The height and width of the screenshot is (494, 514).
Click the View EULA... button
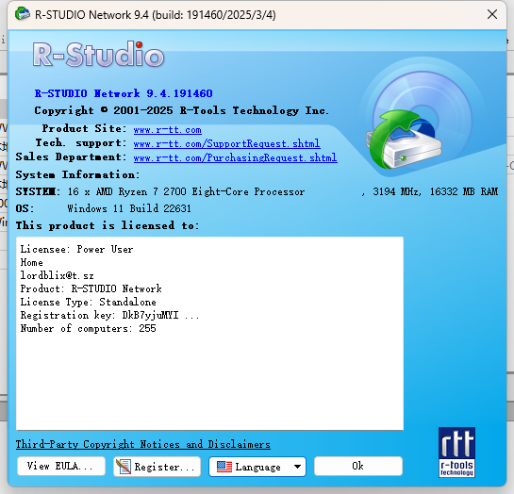[x=61, y=466]
